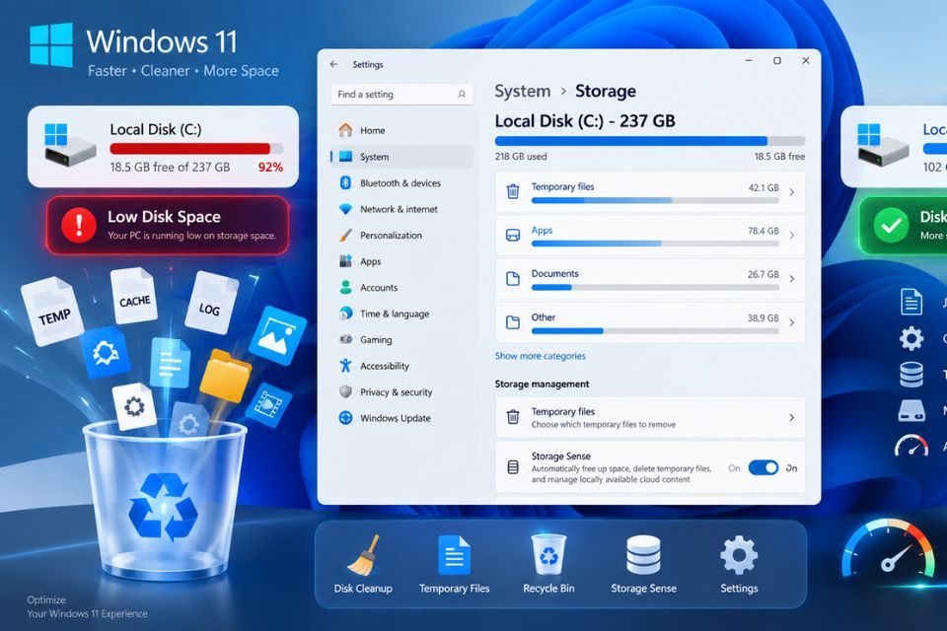Click the trash icon beside Temporary files 42.1 GB

pos(513,191)
